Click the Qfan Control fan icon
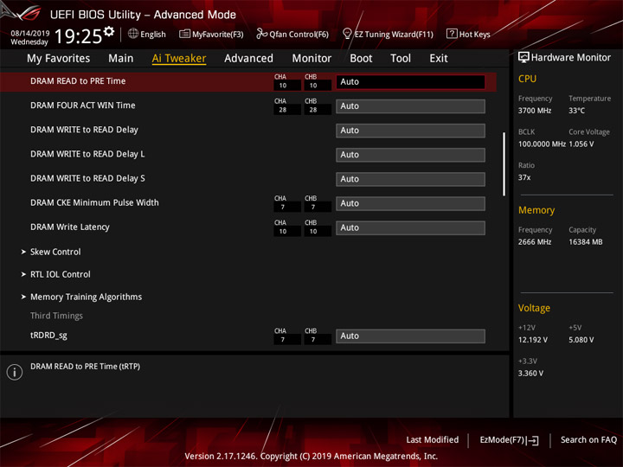The width and height of the screenshot is (623, 467). (x=261, y=34)
